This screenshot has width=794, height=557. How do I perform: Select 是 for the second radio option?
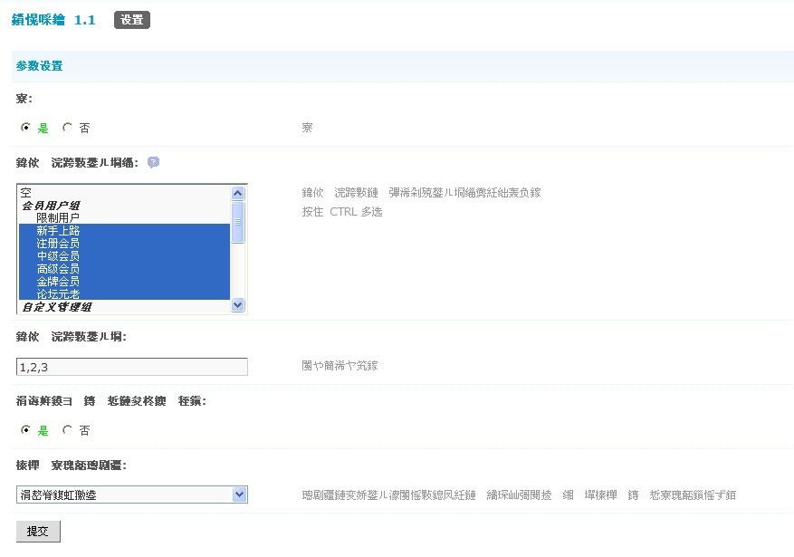[25, 430]
